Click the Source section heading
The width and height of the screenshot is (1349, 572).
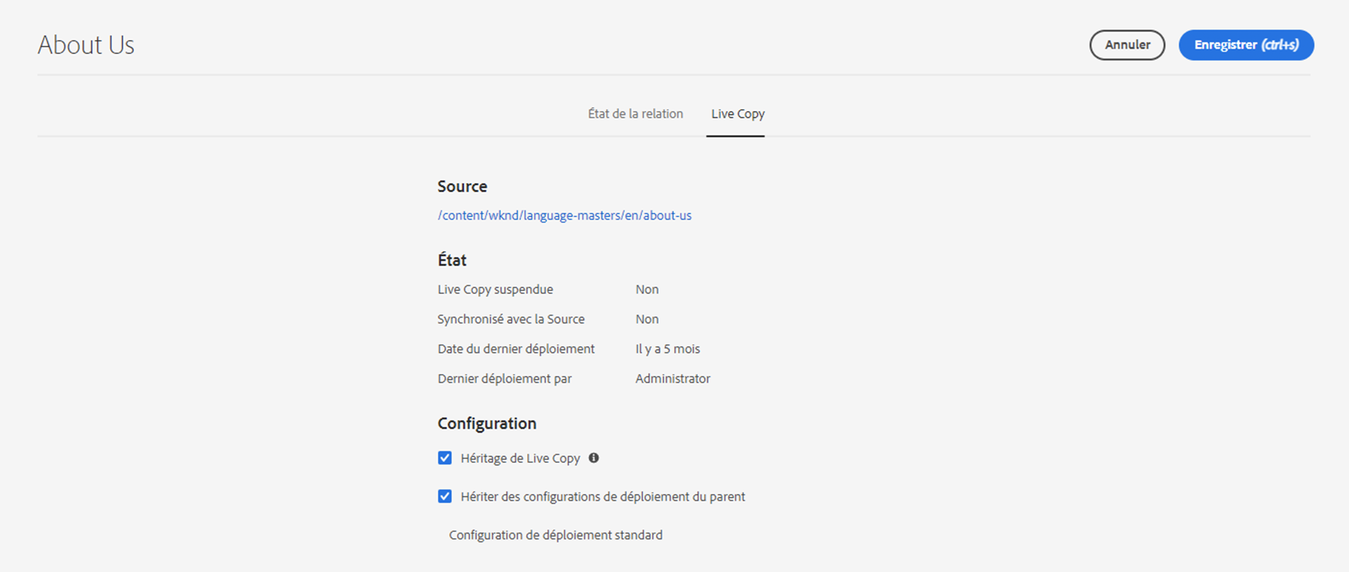(462, 186)
